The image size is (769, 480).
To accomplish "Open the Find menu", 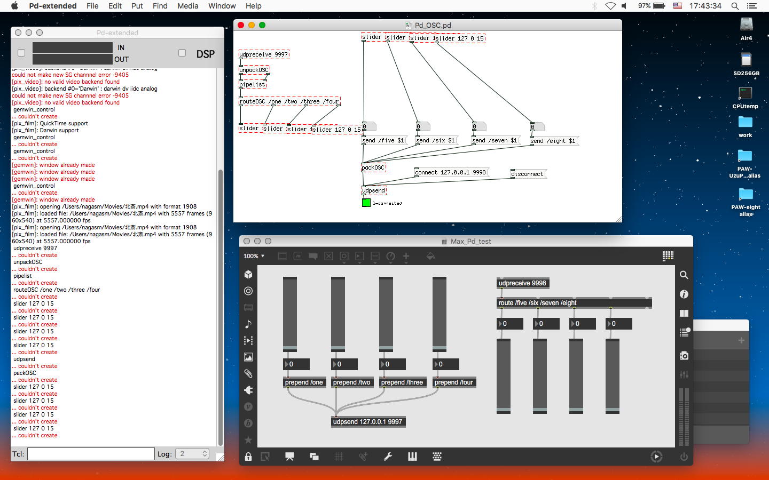I will point(160,6).
